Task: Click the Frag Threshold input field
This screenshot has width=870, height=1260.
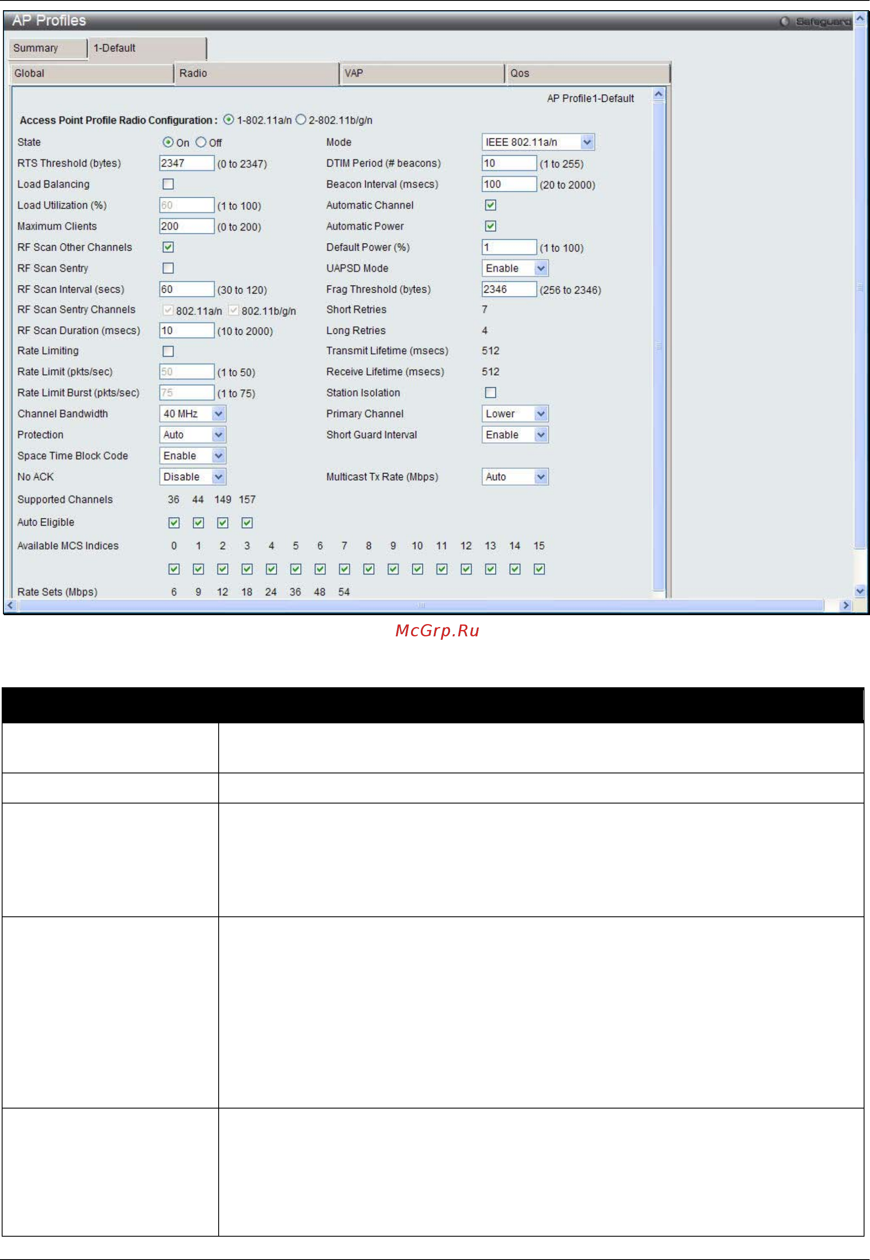Action: [x=509, y=289]
